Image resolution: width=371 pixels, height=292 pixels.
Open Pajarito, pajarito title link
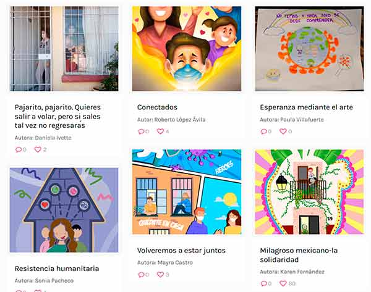point(58,116)
